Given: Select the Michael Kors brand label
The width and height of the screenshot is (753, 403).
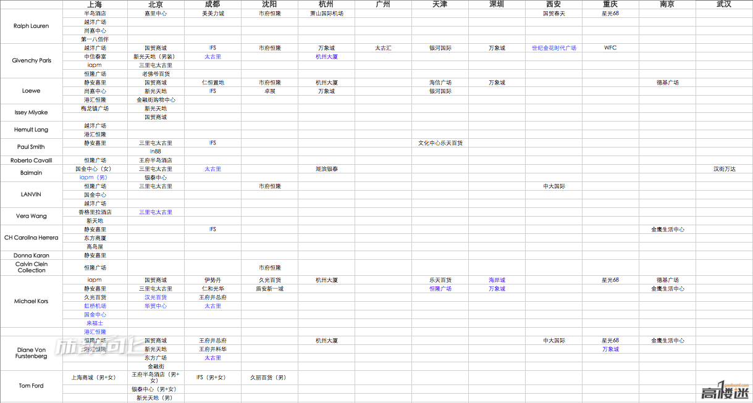Looking at the screenshot, I should point(31,301).
